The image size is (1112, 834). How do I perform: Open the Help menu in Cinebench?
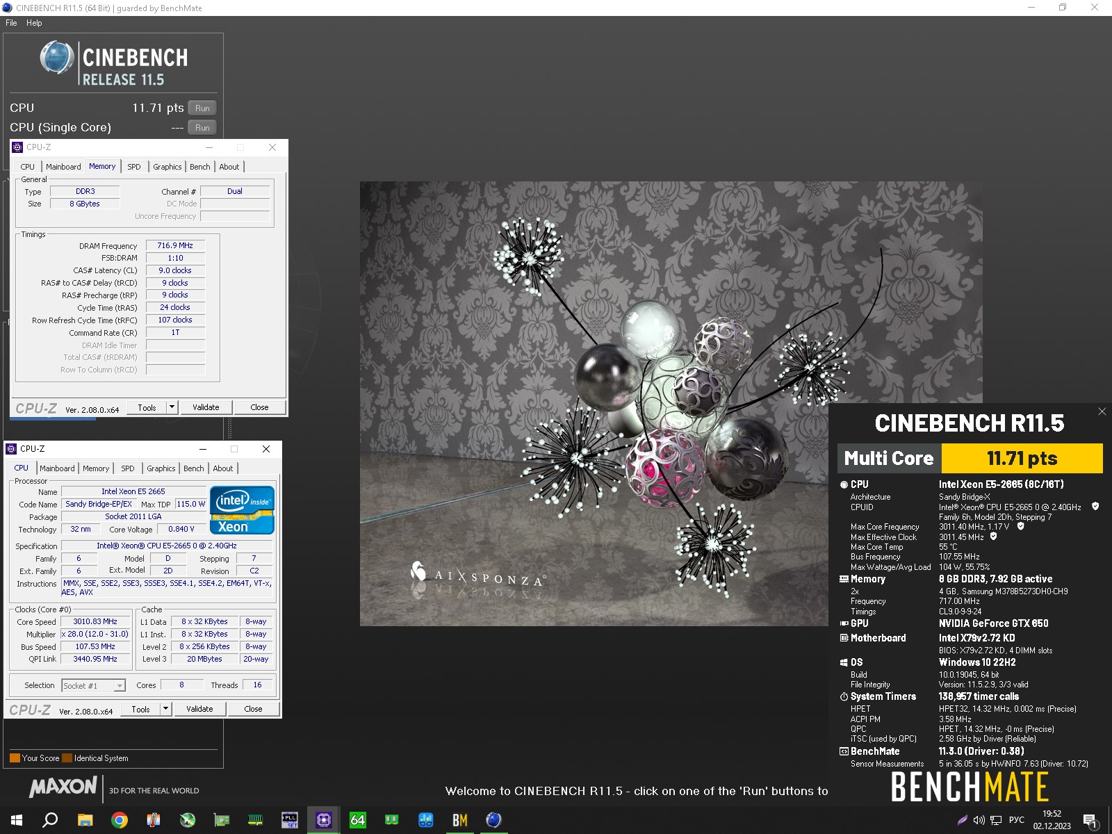click(x=34, y=23)
